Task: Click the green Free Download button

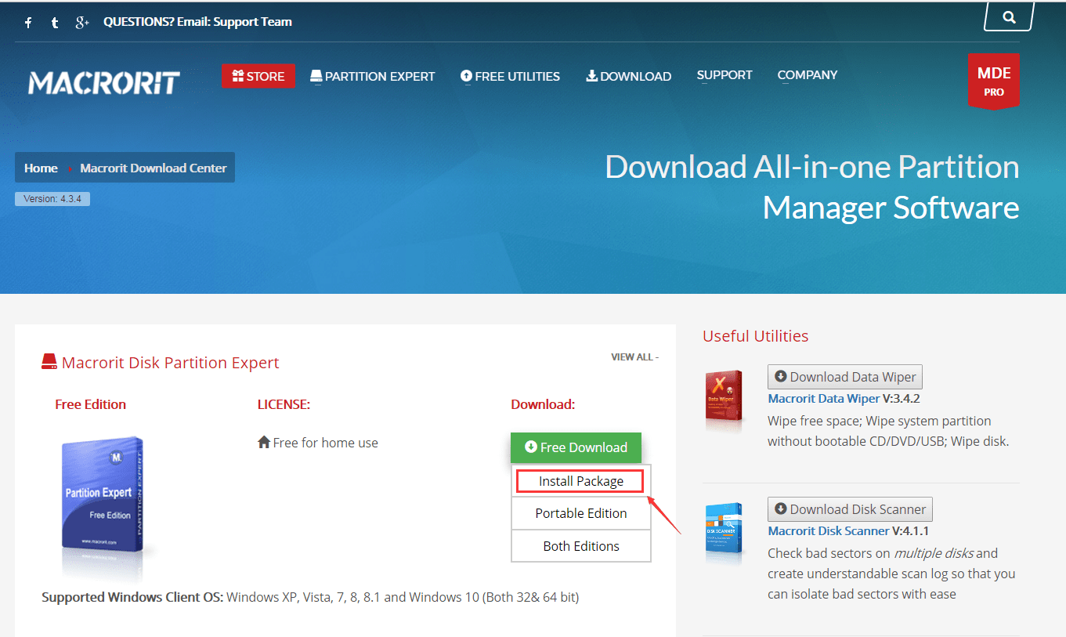Action: click(x=576, y=447)
